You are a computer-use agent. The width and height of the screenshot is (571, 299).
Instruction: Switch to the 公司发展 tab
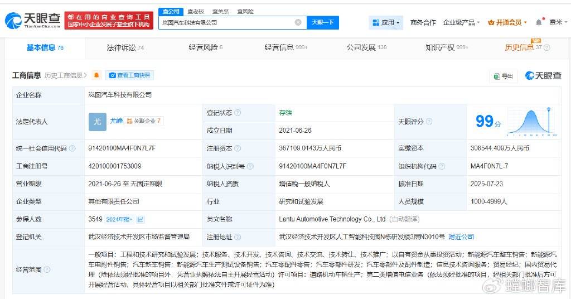pos(366,48)
